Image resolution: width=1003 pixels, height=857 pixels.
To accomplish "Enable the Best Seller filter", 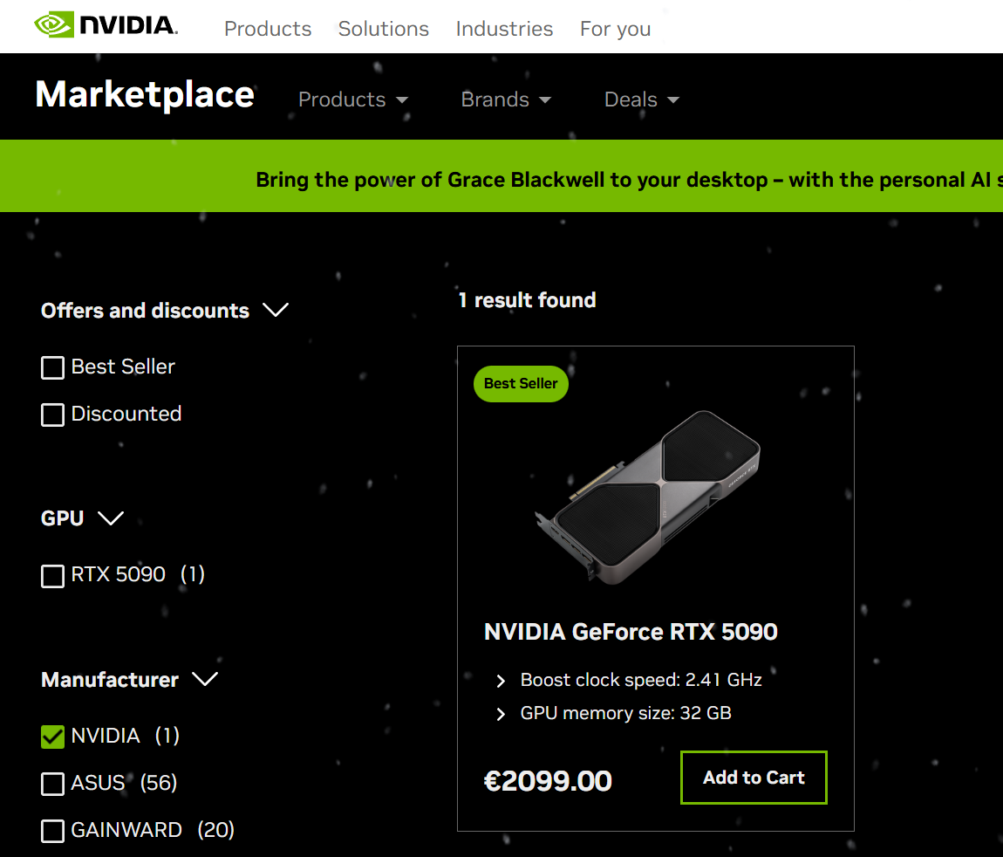I will point(52,367).
